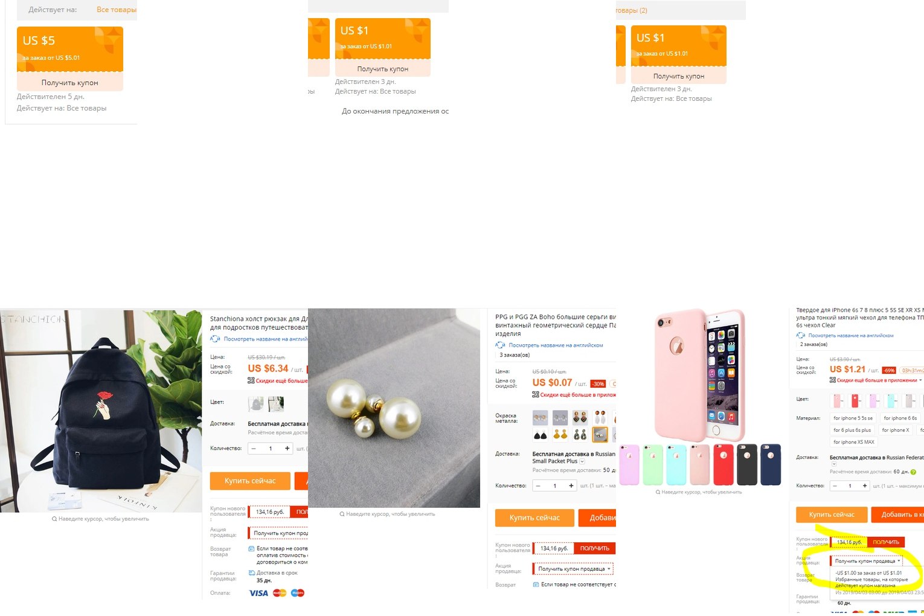Image resolution: width=924 pixels, height=616 pixels.
Task: Pick the red phone case color swatch
Action: (855, 400)
